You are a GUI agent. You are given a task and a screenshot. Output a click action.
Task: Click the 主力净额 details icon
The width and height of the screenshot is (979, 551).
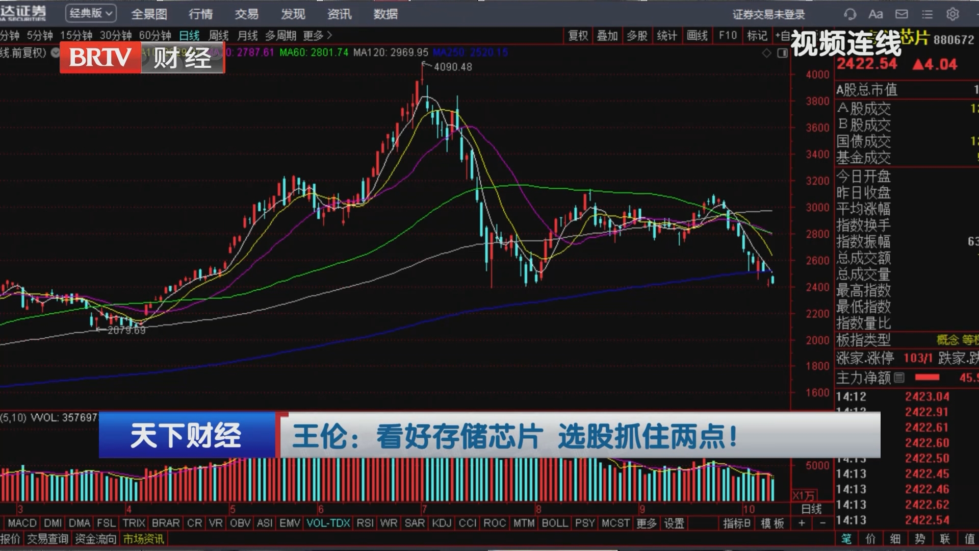(x=899, y=378)
